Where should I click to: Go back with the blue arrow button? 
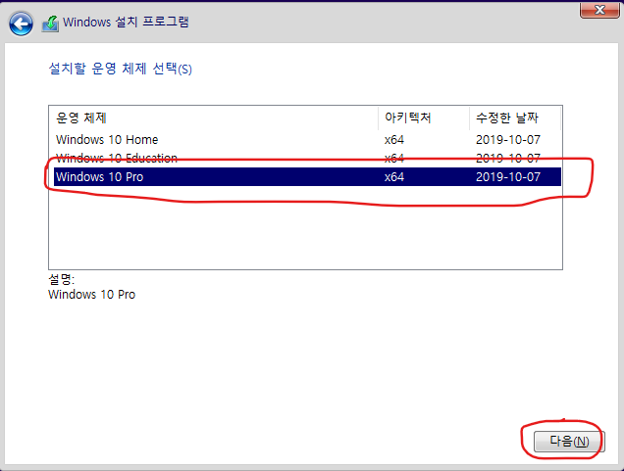point(21,24)
